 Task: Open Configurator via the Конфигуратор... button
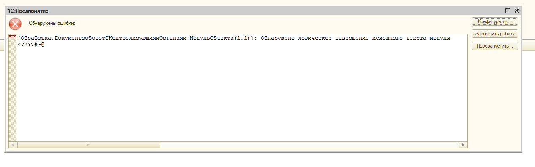point(495,21)
